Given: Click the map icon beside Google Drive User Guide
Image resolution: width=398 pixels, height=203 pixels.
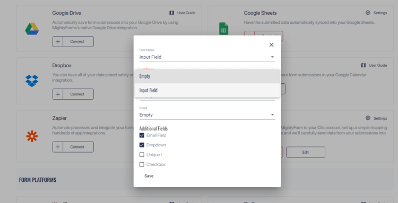Looking at the screenshot, I should click(x=171, y=13).
